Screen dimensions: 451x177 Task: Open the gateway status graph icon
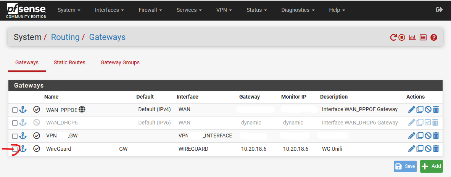click(x=412, y=37)
